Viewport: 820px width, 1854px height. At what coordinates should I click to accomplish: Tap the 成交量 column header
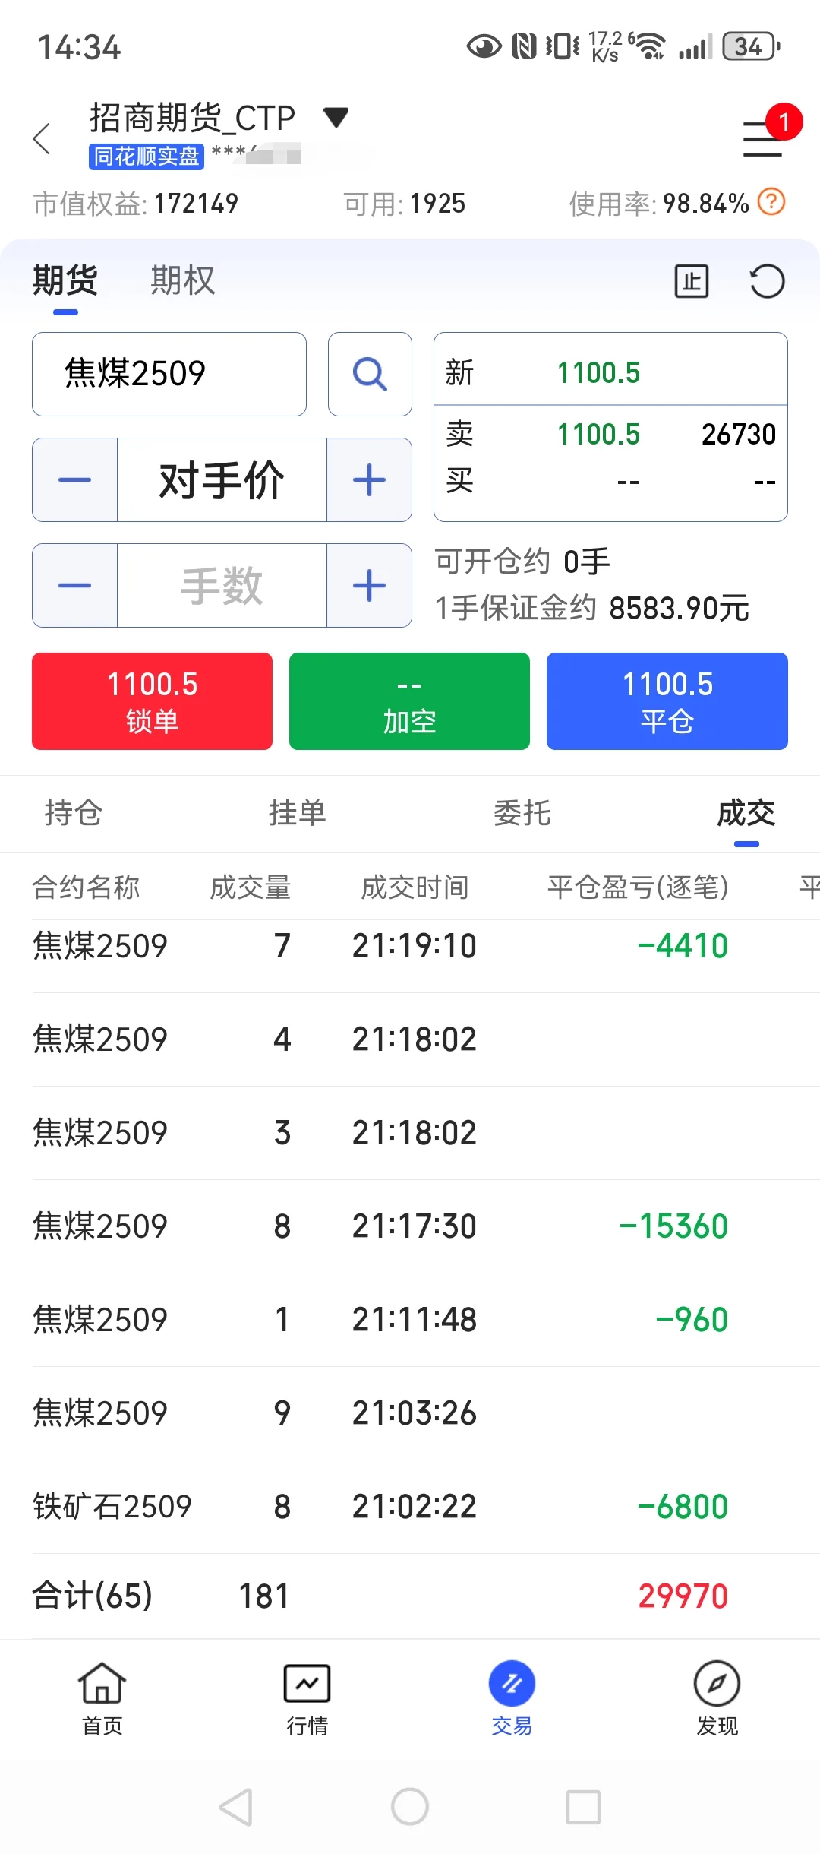pos(251,887)
